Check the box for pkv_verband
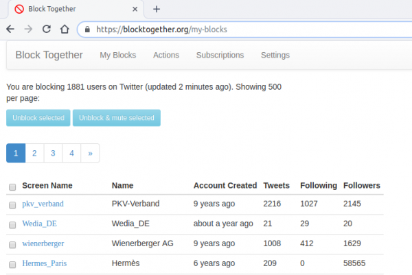This screenshot has height=275, width=412. click(12, 205)
